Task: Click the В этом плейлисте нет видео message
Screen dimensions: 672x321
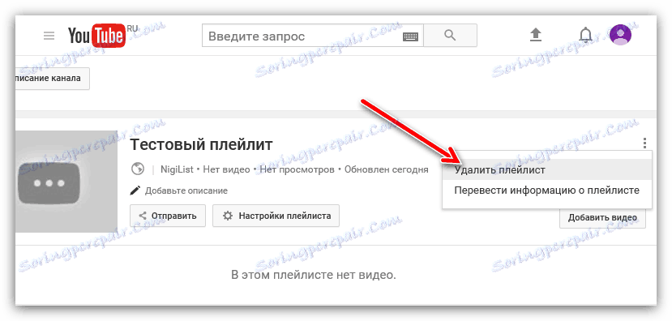Action: pyautogui.click(x=313, y=275)
